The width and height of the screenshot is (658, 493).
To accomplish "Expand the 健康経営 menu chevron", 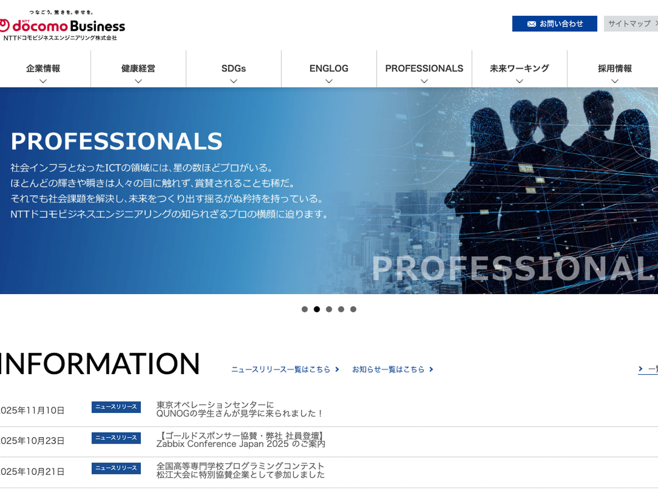I will [138, 81].
